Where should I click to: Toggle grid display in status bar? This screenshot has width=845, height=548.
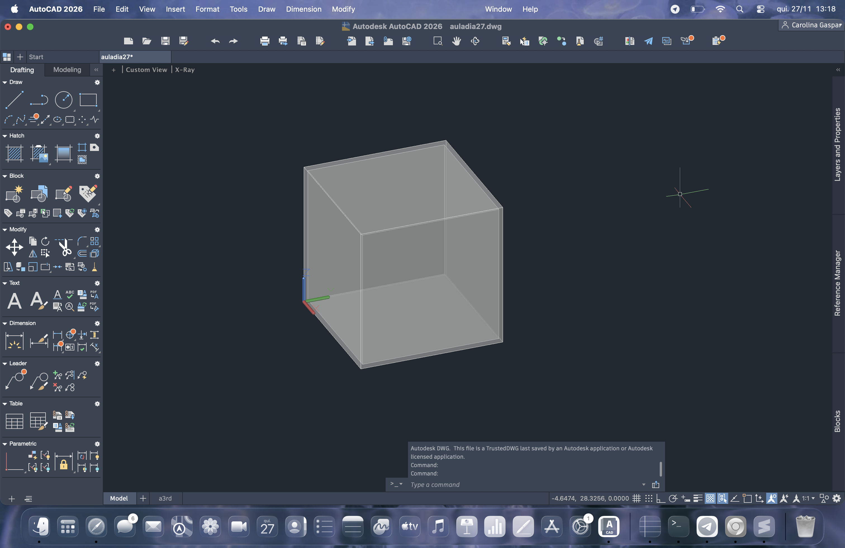coord(637,498)
